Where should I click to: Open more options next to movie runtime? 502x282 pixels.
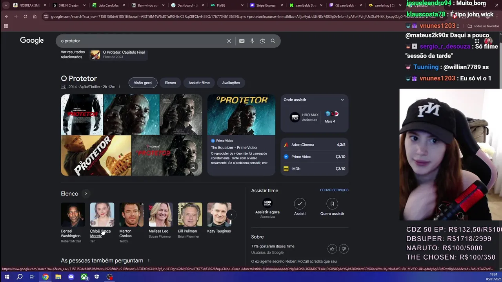click(119, 87)
